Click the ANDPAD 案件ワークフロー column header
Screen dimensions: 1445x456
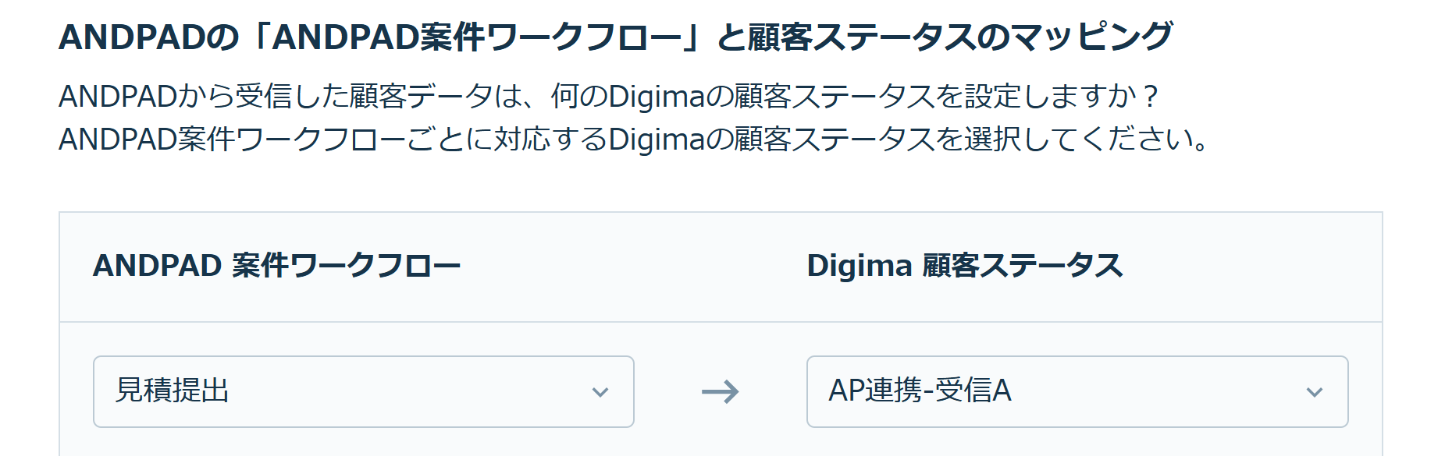point(276,266)
